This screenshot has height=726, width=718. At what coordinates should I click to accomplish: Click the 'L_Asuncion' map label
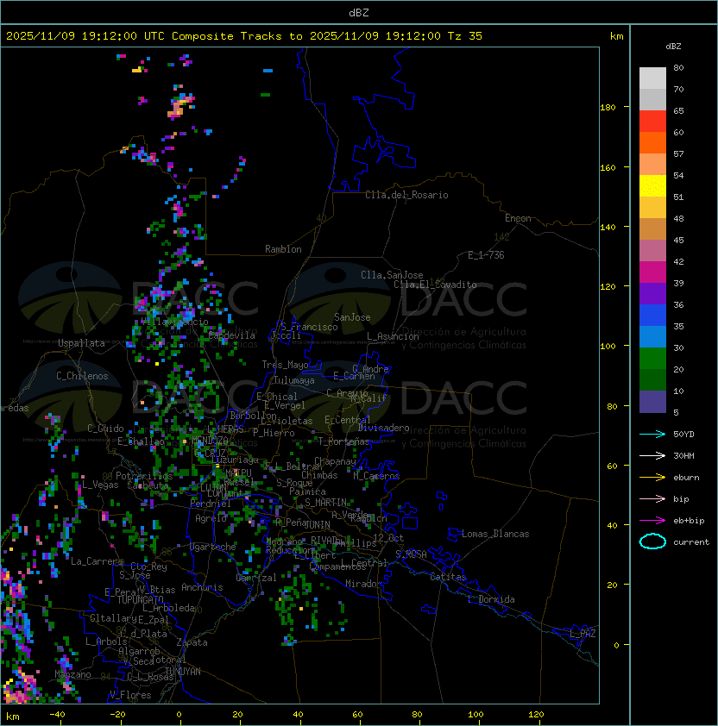coord(393,336)
